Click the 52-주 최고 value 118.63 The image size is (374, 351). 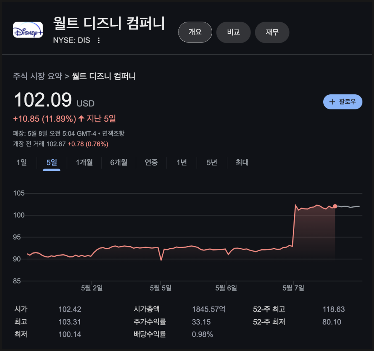coord(334,309)
